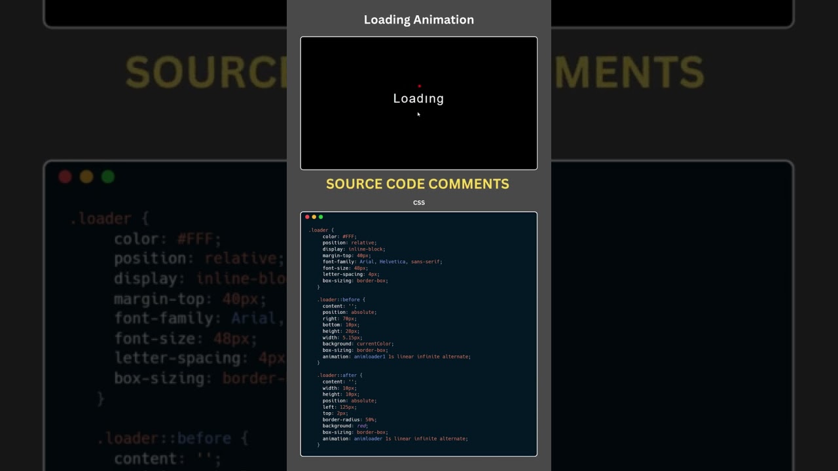Click the "display: inline-block;" line
The image size is (838, 471).
354,249
